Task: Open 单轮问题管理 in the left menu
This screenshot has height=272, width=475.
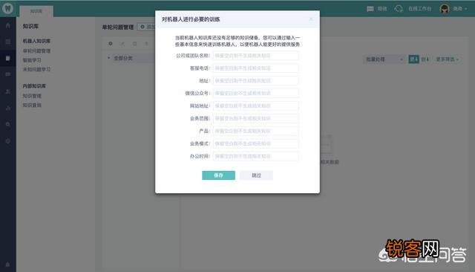Action: pos(36,51)
